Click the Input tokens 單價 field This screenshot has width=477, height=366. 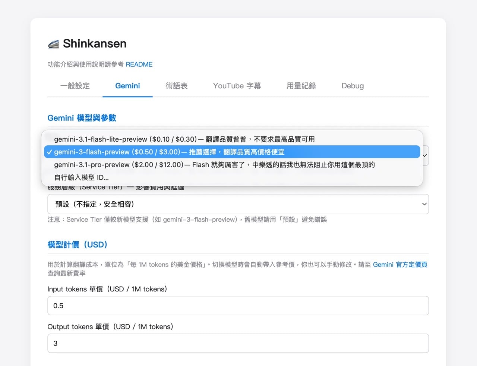coord(238,306)
